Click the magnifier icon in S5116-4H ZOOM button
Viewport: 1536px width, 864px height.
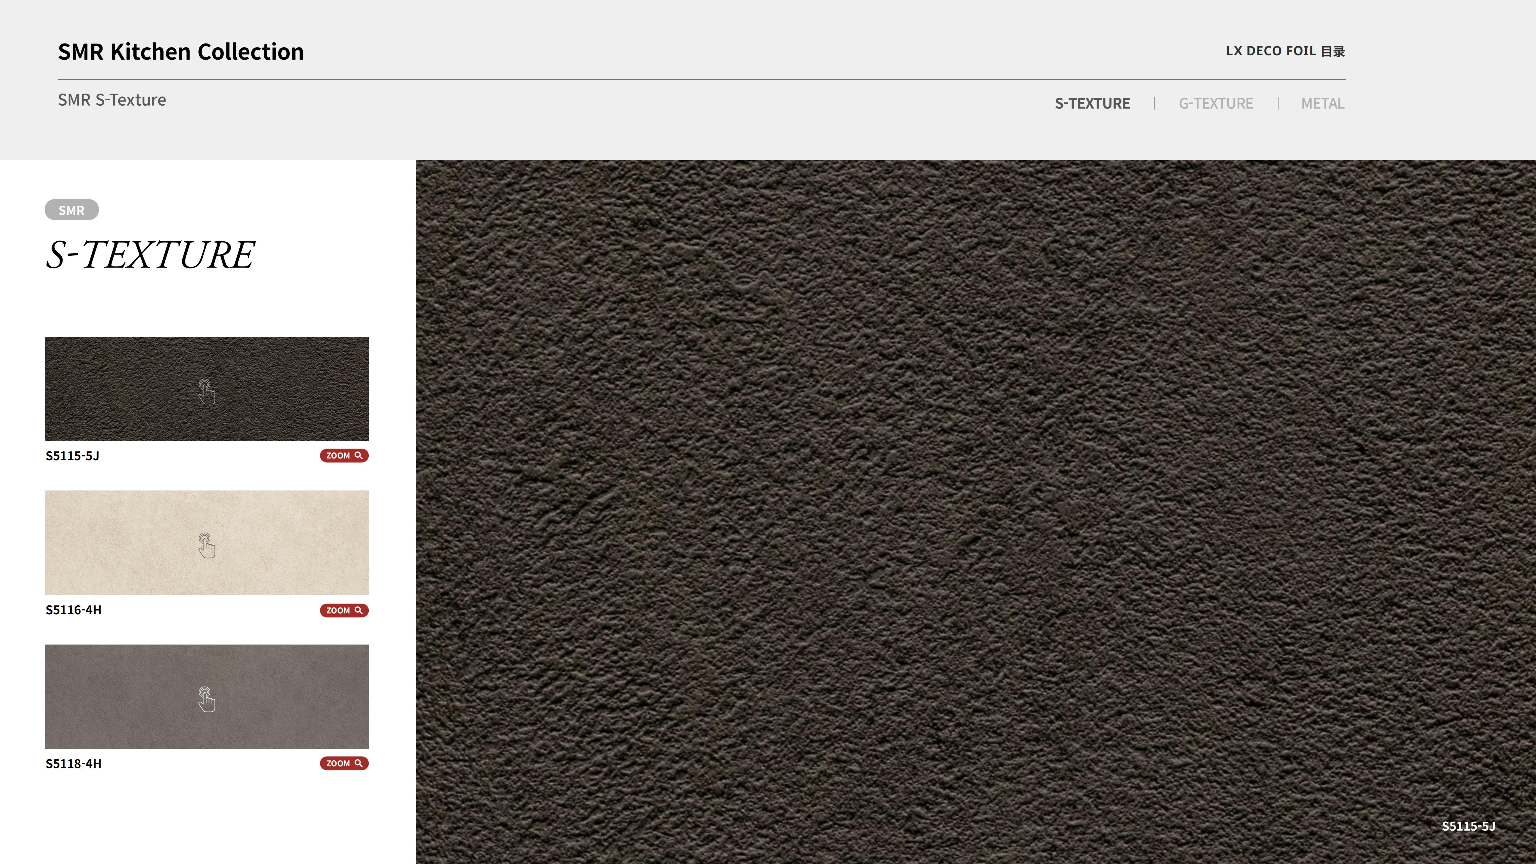pyautogui.click(x=358, y=610)
